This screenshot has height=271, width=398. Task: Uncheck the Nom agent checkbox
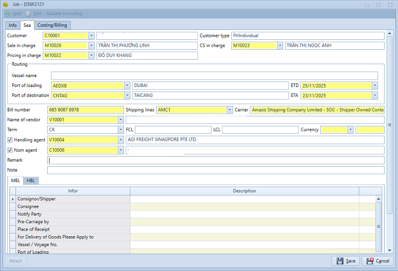(x=10, y=150)
